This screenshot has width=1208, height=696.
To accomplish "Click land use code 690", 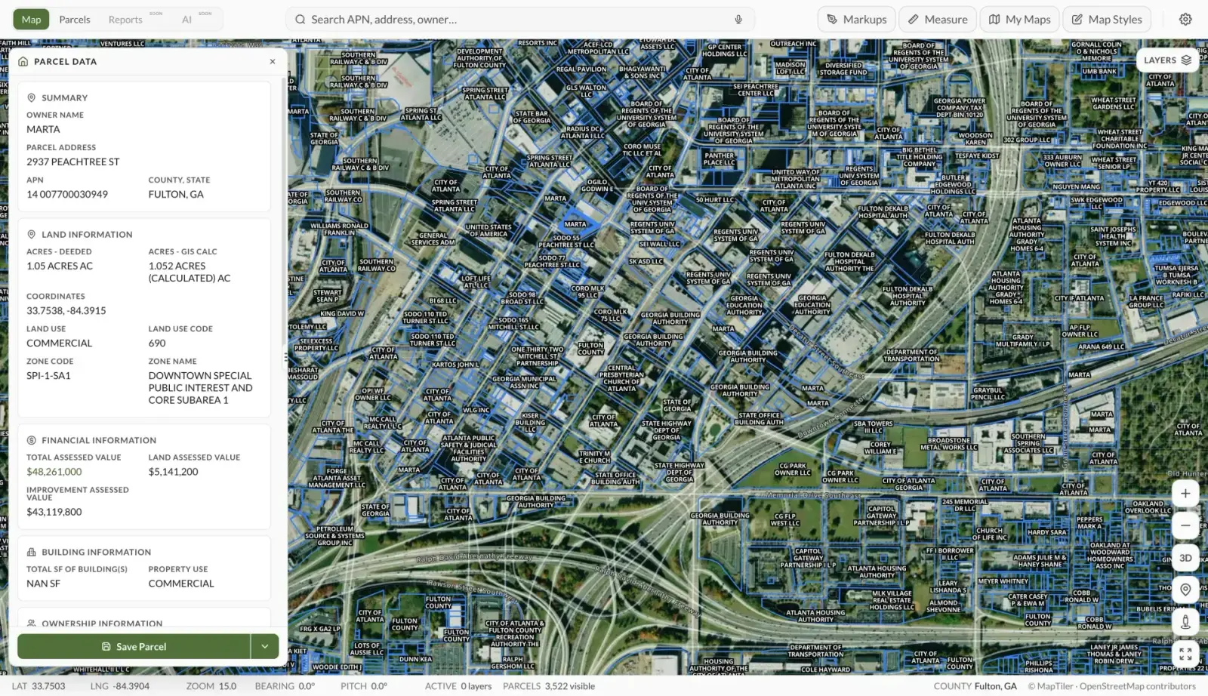I will pyautogui.click(x=157, y=343).
